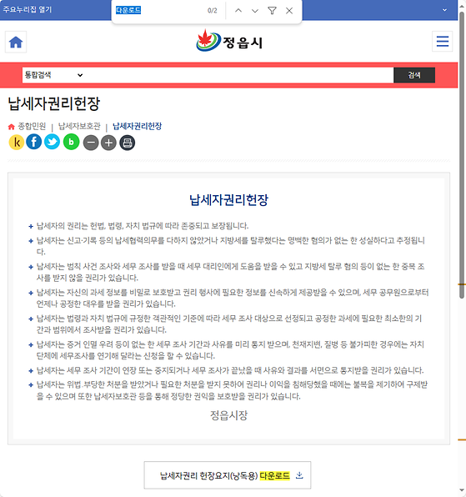Share on Facebook icon
Image resolution: width=466 pixels, height=497 pixels.
(x=34, y=142)
